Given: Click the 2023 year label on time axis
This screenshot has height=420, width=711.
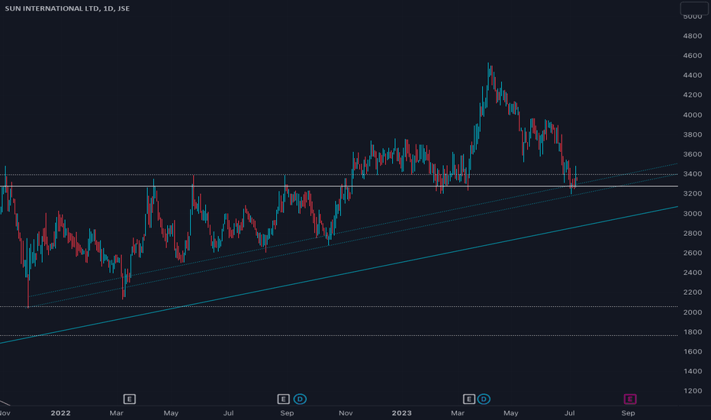Looking at the screenshot, I should pos(402,412).
